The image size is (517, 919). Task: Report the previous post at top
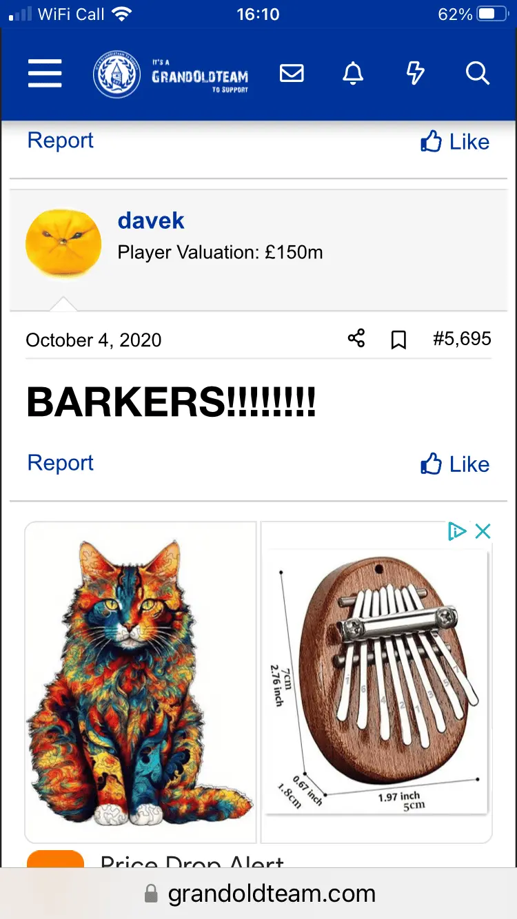coord(60,141)
